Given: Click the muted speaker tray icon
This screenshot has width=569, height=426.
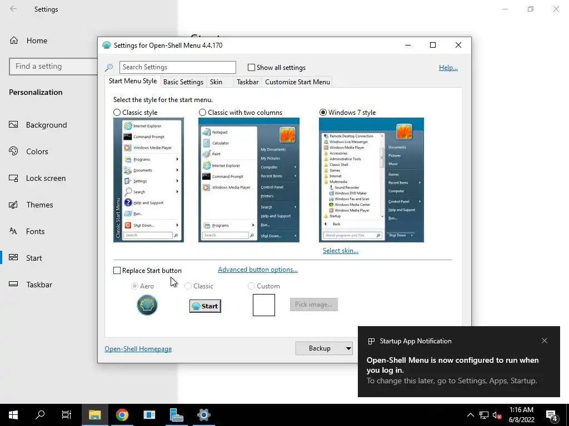Looking at the screenshot, I should click(x=497, y=415).
